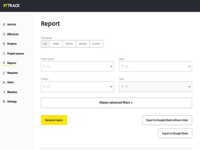Switch the time period to Month
Image resolution: width=200 pixels, height=150 pixels.
pyautogui.click(x=69, y=43)
